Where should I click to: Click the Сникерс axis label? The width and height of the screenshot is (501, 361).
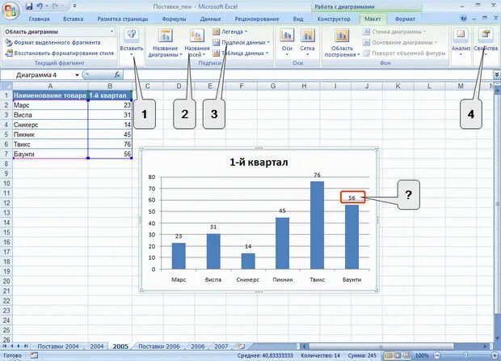pos(247,279)
